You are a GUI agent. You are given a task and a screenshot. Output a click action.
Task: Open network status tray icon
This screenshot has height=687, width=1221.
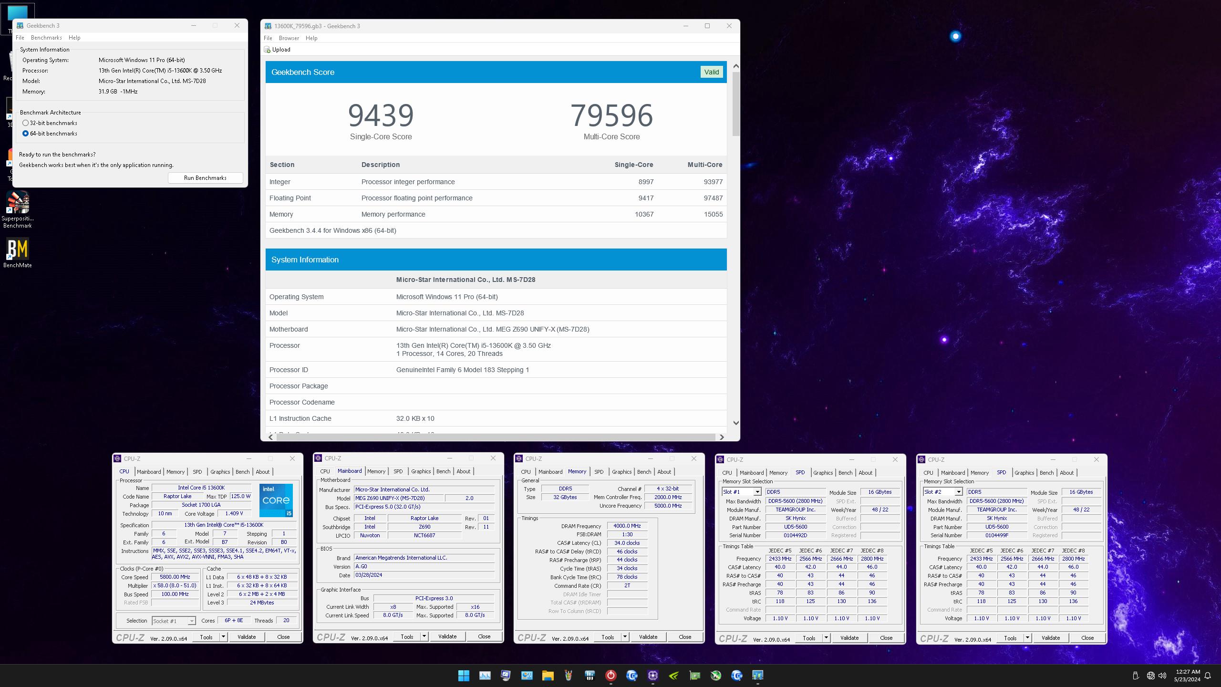tap(1150, 675)
